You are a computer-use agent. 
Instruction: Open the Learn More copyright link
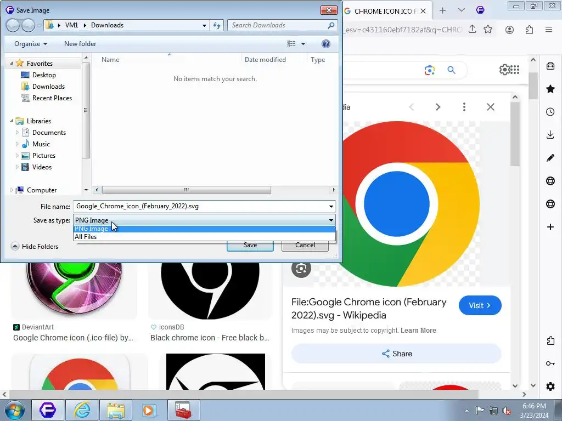(x=418, y=331)
